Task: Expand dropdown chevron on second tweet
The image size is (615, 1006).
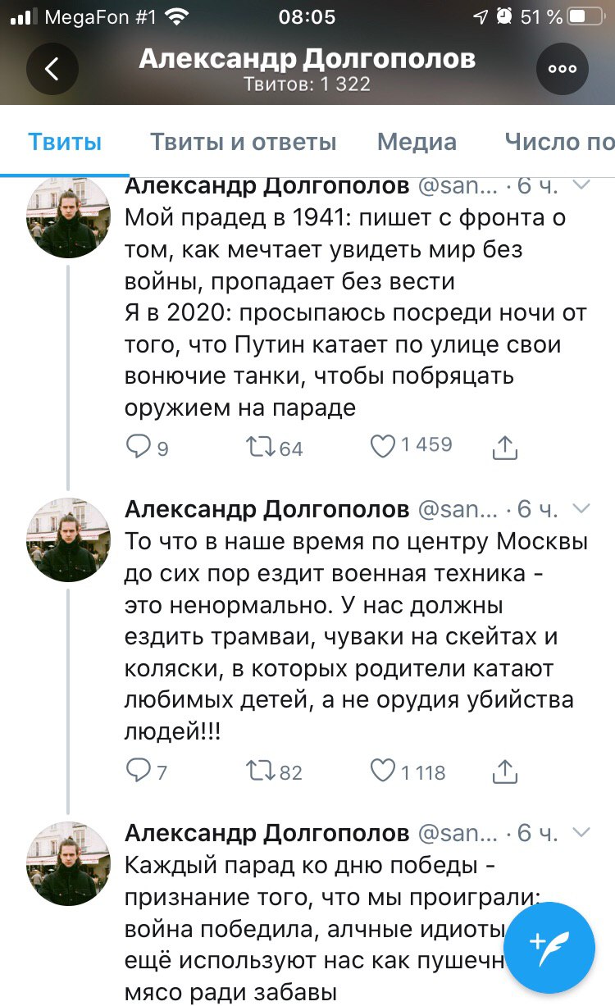Action: click(581, 509)
